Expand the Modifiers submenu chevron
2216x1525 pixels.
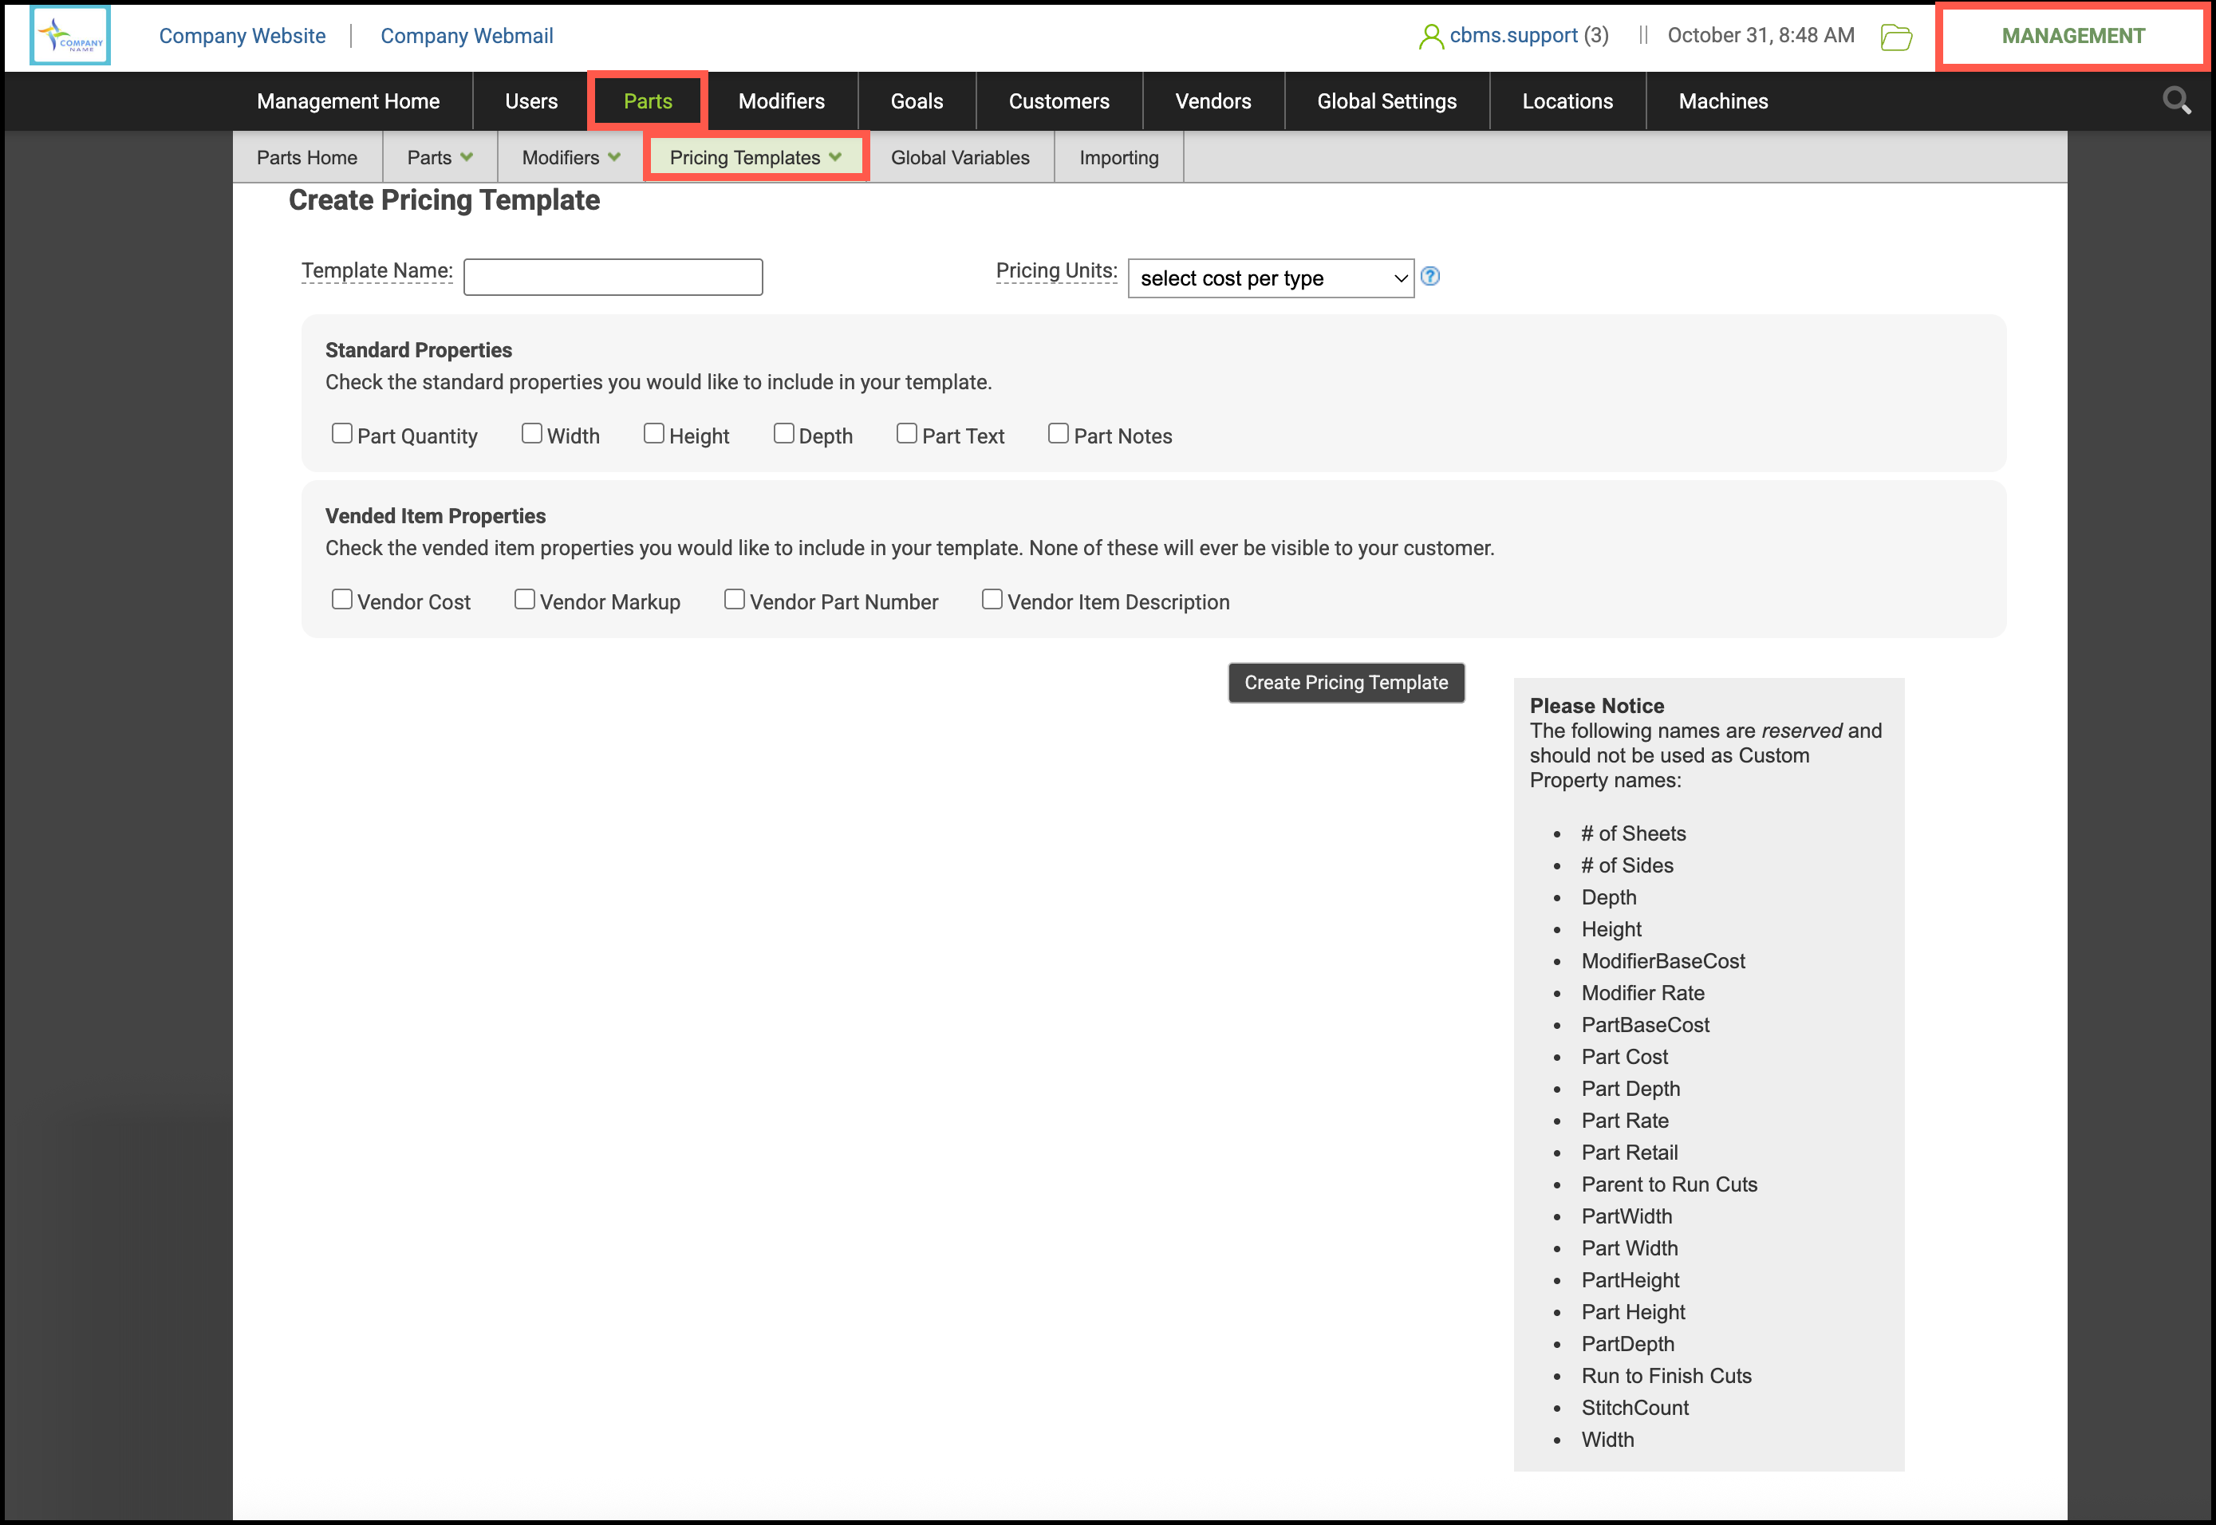[x=613, y=158]
